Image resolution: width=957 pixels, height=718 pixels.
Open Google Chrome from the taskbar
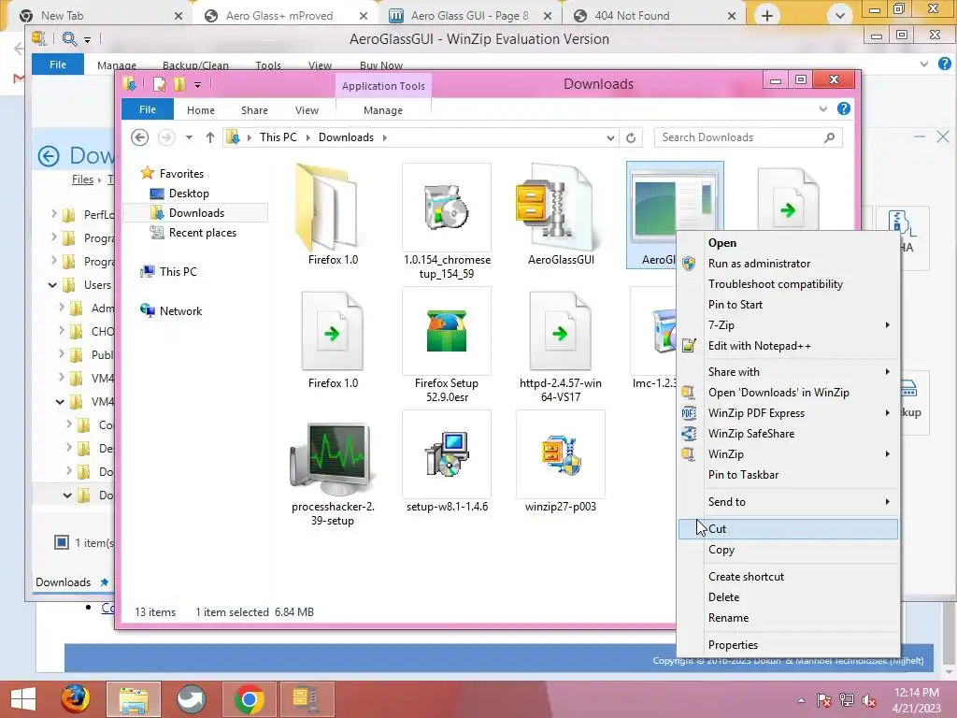pyautogui.click(x=249, y=699)
